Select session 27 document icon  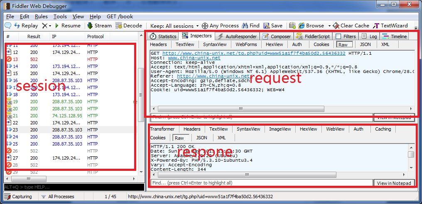tap(9, 158)
